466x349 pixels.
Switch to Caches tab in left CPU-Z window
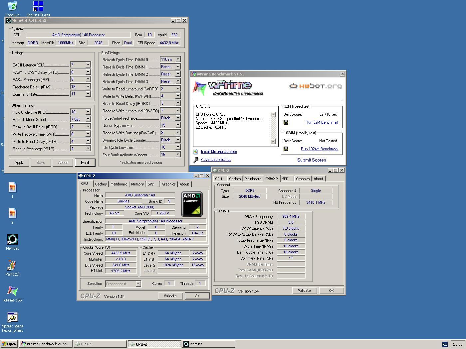(101, 184)
